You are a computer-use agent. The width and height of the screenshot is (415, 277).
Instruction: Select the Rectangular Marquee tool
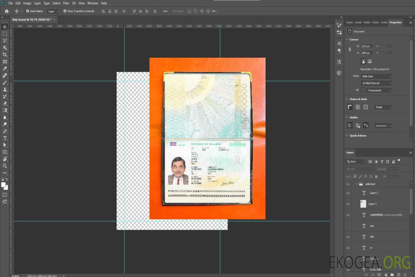5,34
